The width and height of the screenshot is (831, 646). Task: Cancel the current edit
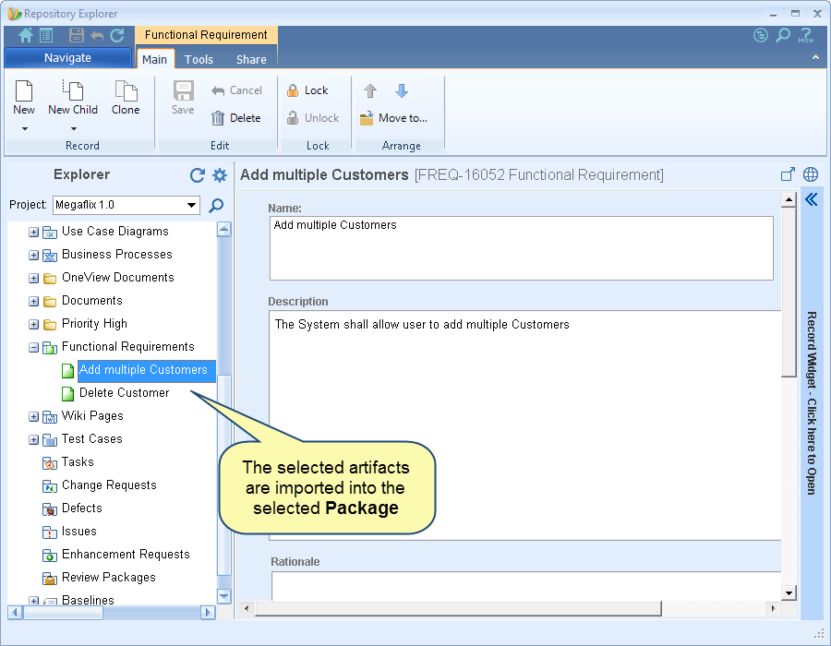(x=236, y=90)
